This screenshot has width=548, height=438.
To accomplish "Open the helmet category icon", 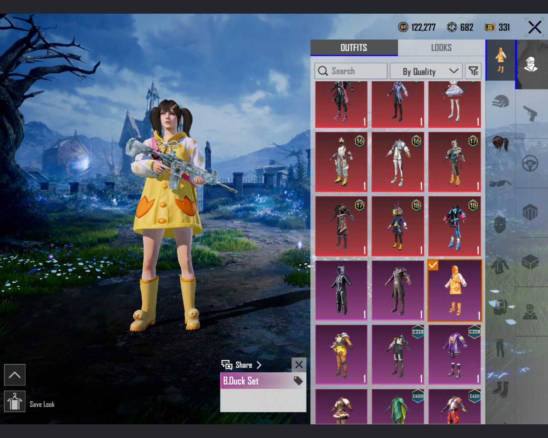I will (500, 101).
